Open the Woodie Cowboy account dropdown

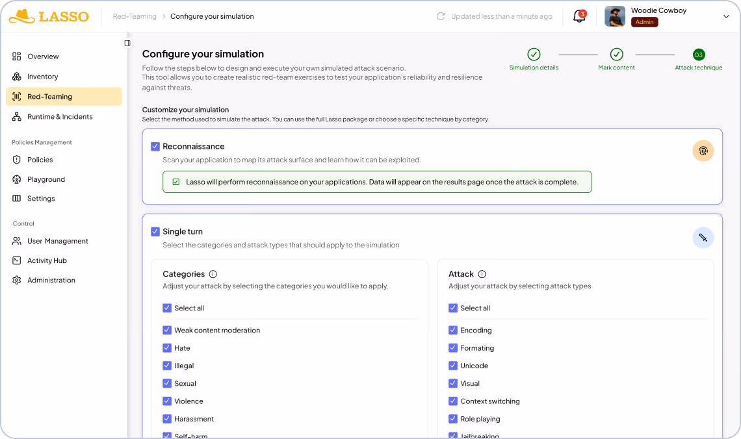coord(726,16)
